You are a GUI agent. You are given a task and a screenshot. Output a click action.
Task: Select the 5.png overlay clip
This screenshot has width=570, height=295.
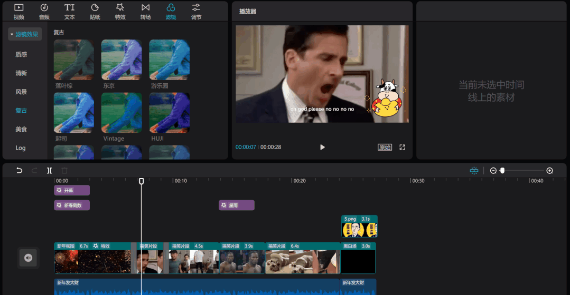click(x=359, y=226)
